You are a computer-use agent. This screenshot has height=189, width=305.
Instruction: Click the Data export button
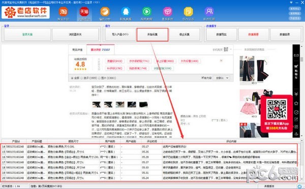tap(222, 35)
